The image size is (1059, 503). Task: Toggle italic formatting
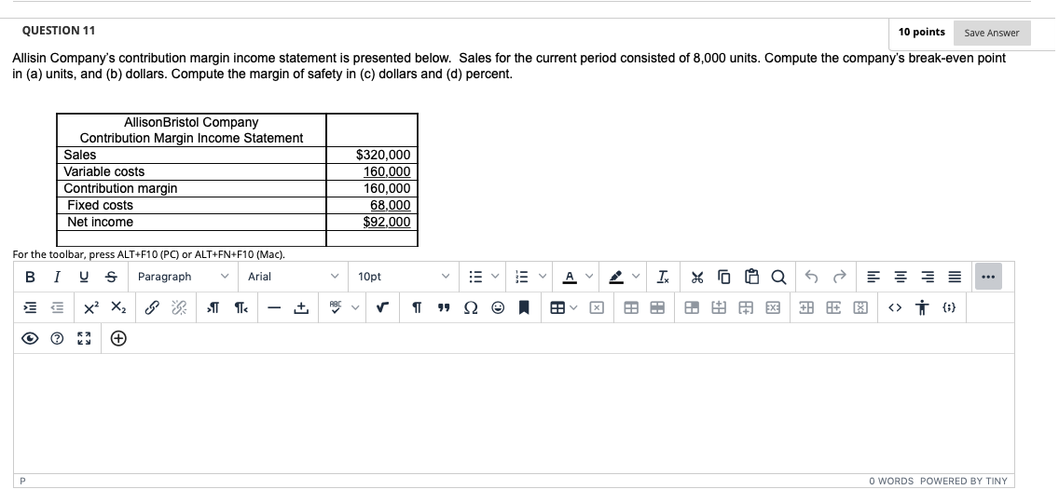(58, 277)
